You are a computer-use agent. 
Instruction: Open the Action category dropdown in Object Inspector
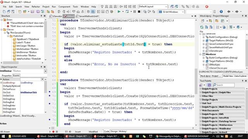[x=42, y=79]
